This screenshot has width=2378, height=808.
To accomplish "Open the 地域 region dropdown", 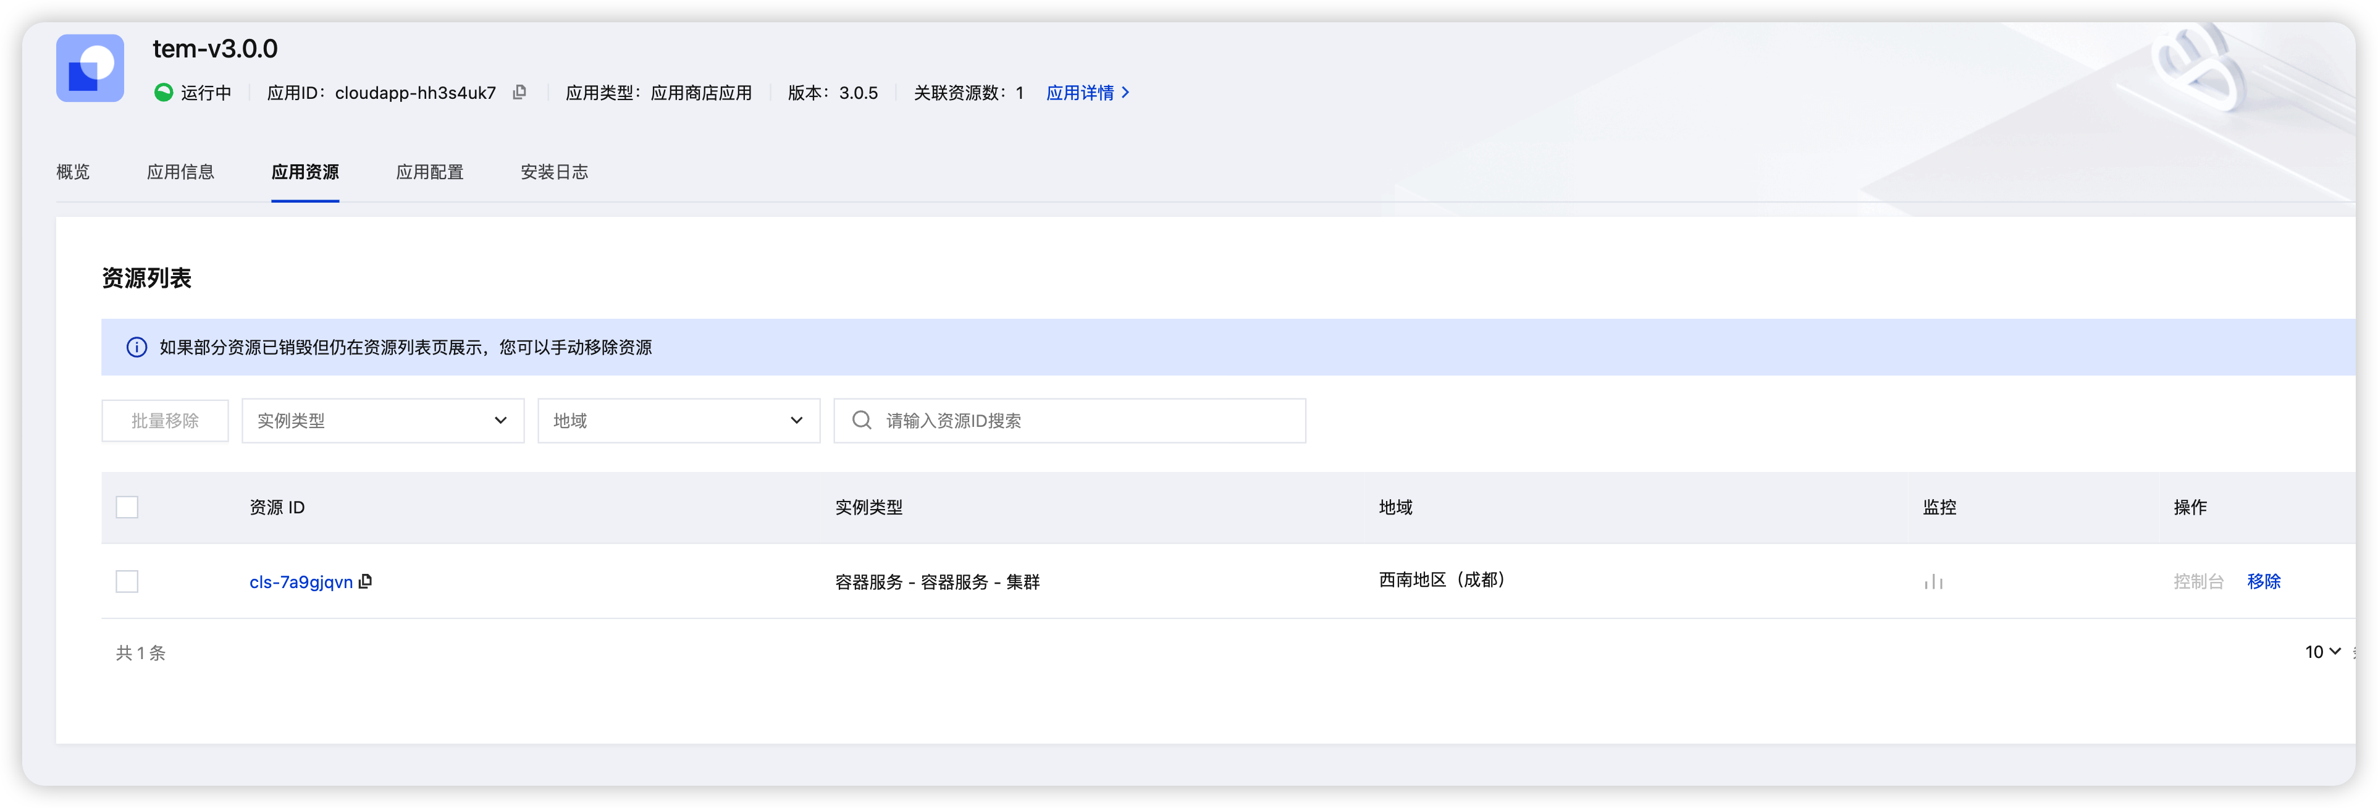I will point(678,420).
